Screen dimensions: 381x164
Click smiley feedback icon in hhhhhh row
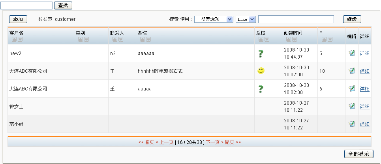pyautogui.click(x=261, y=71)
